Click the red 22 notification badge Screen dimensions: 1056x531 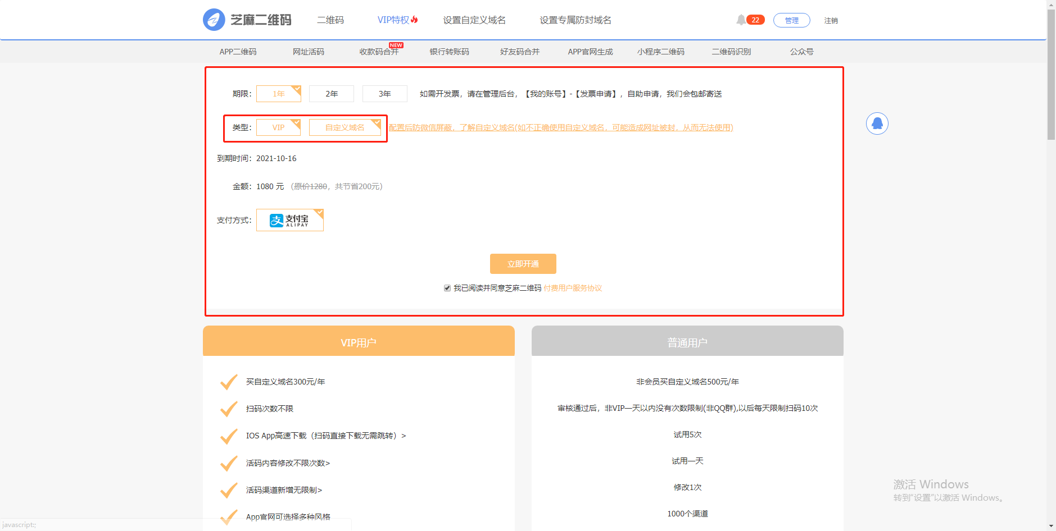(755, 20)
